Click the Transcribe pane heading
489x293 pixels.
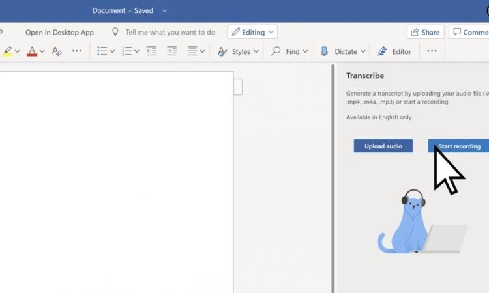(365, 76)
